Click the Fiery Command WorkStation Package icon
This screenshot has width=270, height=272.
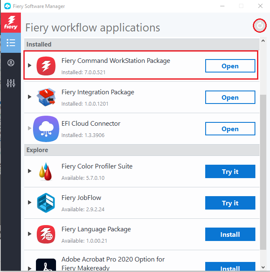click(46, 66)
